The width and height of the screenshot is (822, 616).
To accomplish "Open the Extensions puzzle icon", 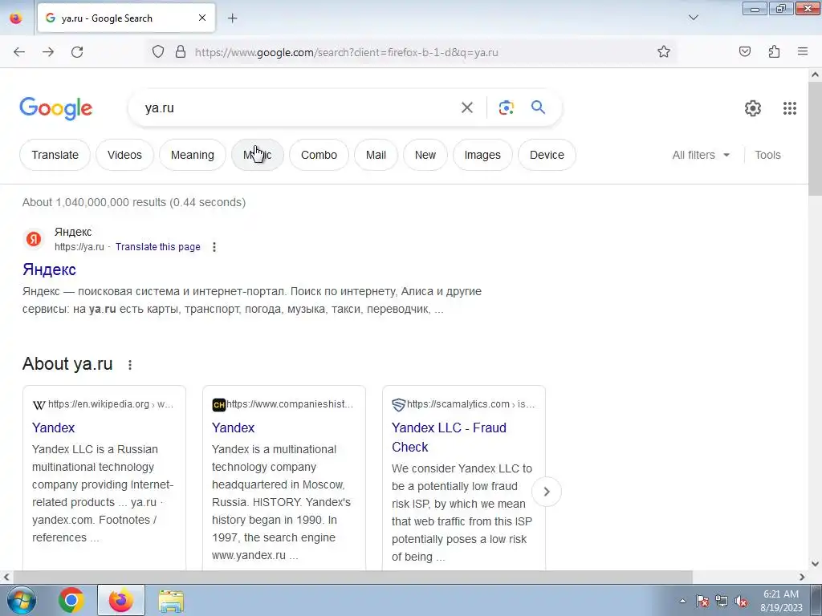I will click(775, 51).
